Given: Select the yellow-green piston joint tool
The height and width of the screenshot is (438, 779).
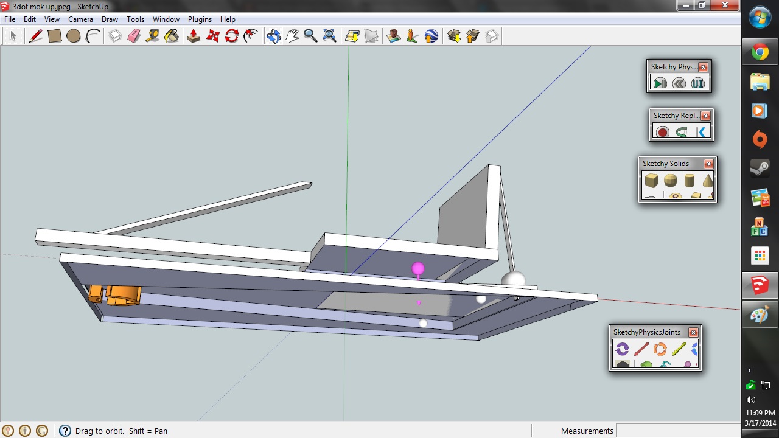Looking at the screenshot, I should click(x=679, y=349).
